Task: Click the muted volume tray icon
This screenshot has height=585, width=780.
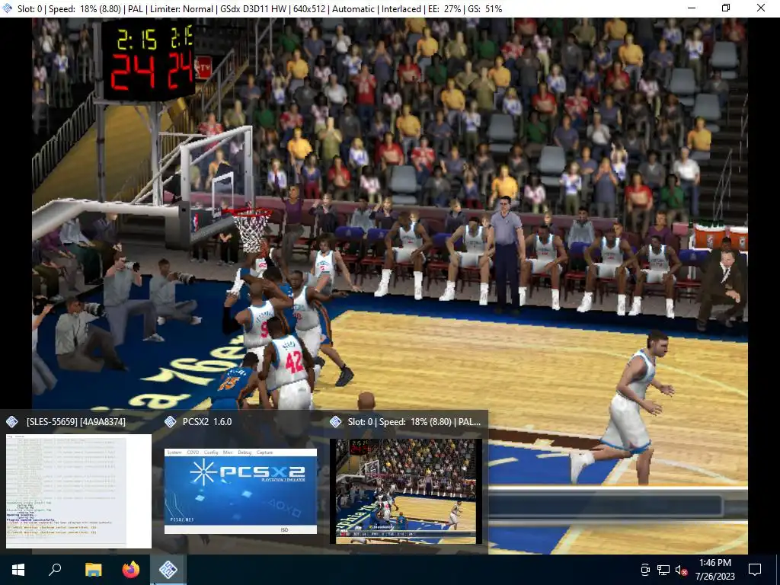Action: (682, 570)
